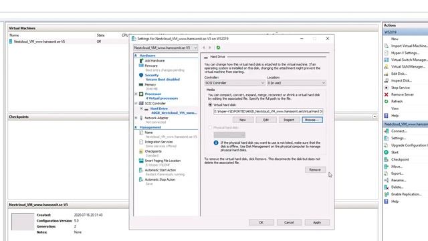This screenshot has height=241, width=428.
Task: Click the State column header
Action: (x=101, y=35)
